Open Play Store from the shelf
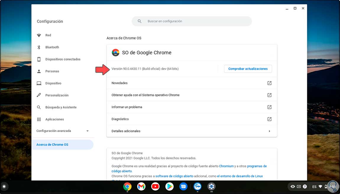Screen dimensions: 340x194 (169, 186)
